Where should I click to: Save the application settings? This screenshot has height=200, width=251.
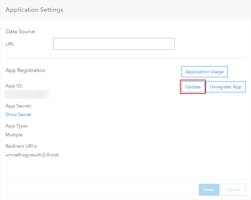[209, 190]
